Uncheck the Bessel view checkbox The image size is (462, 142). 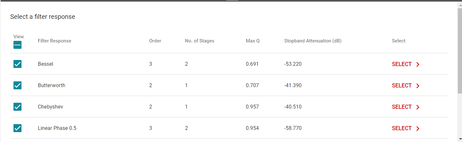click(17, 64)
